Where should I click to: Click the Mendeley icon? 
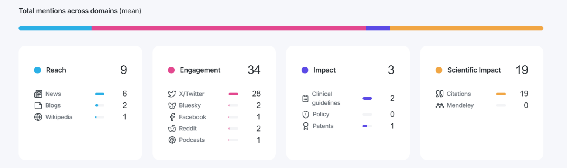coord(439,105)
